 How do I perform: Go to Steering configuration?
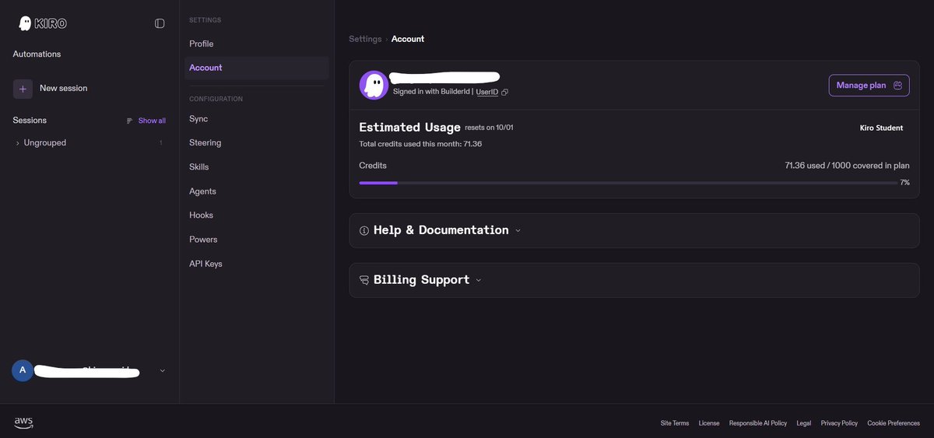[x=205, y=143]
